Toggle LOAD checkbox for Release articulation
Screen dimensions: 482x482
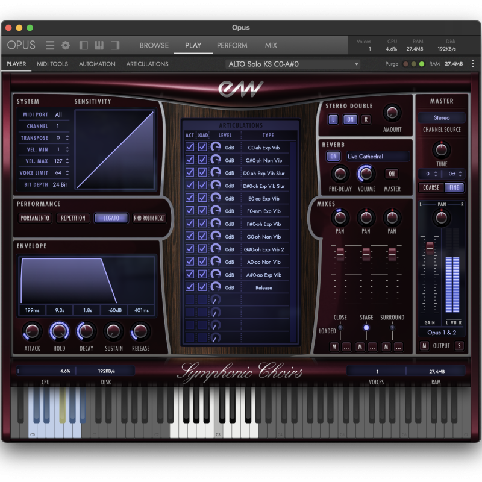click(x=202, y=287)
